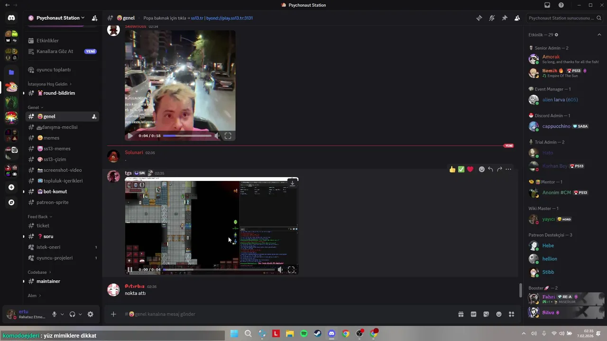Viewport: 607px width, 341px height.
Task: Open oyuncu-projeleri forum channel
Action: pyautogui.click(x=62, y=258)
